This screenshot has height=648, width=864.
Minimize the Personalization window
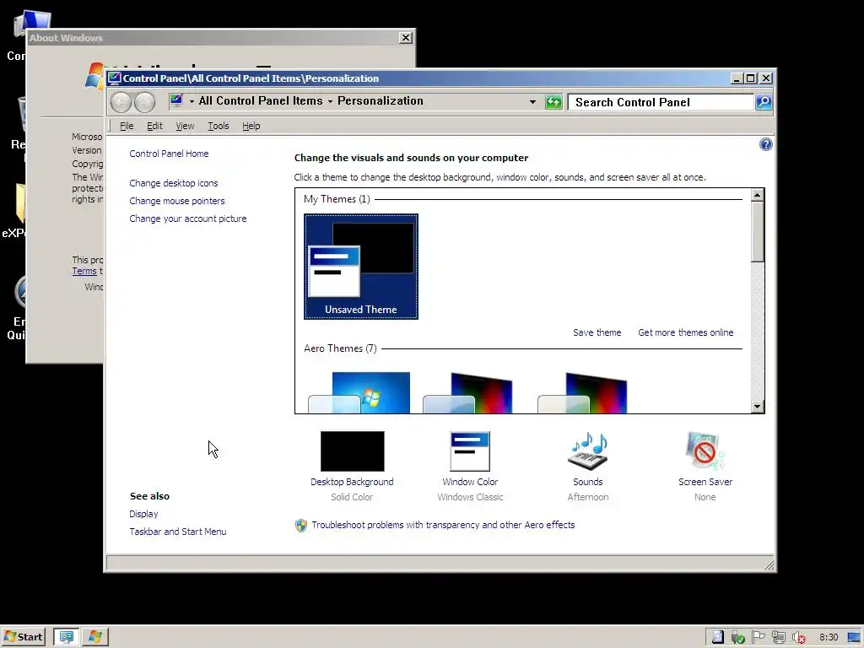point(736,78)
